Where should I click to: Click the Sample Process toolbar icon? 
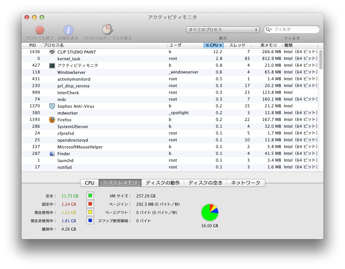[x=107, y=30]
